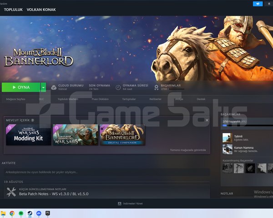The width and height of the screenshot is (273, 218).
Task: Open Epic Games Launcher from the taskbar
Action: (48, 213)
